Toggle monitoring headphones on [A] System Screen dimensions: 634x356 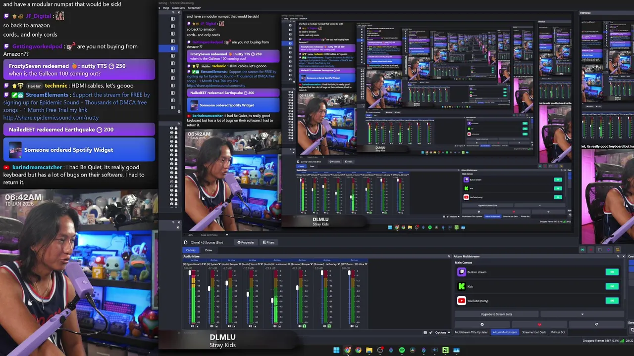(216, 326)
